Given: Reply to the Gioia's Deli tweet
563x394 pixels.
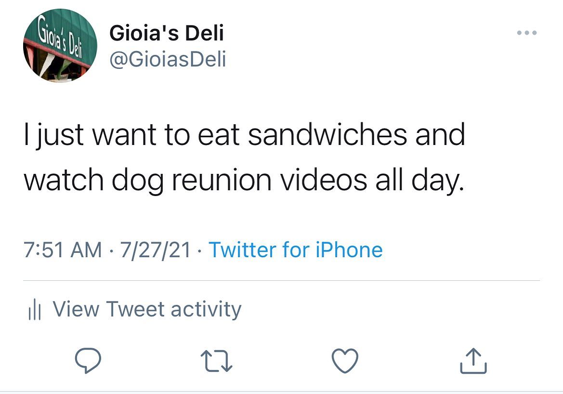Looking at the screenshot, I should pos(88,361).
